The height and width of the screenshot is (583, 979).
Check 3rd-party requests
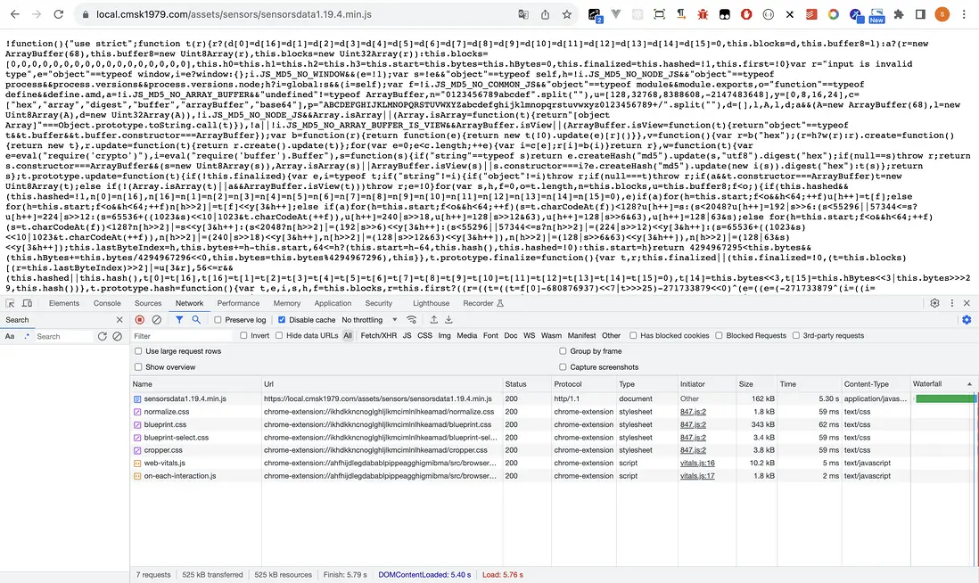[x=795, y=335]
